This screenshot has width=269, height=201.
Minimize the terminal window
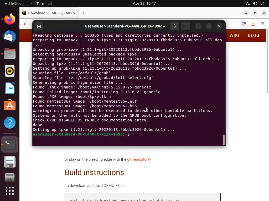pos(198,26)
